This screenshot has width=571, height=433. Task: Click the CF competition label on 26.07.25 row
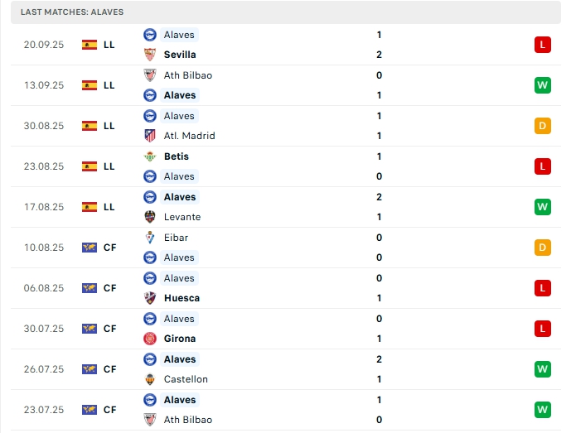[109, 369]
